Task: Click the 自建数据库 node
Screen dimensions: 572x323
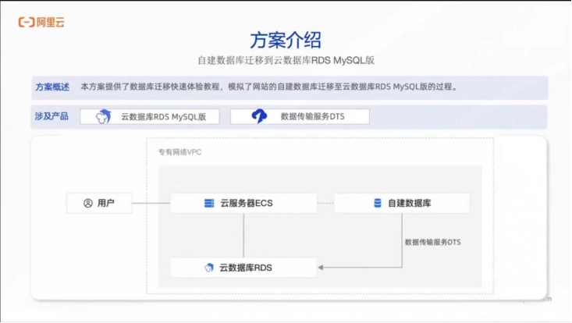Action: point(402,203)
